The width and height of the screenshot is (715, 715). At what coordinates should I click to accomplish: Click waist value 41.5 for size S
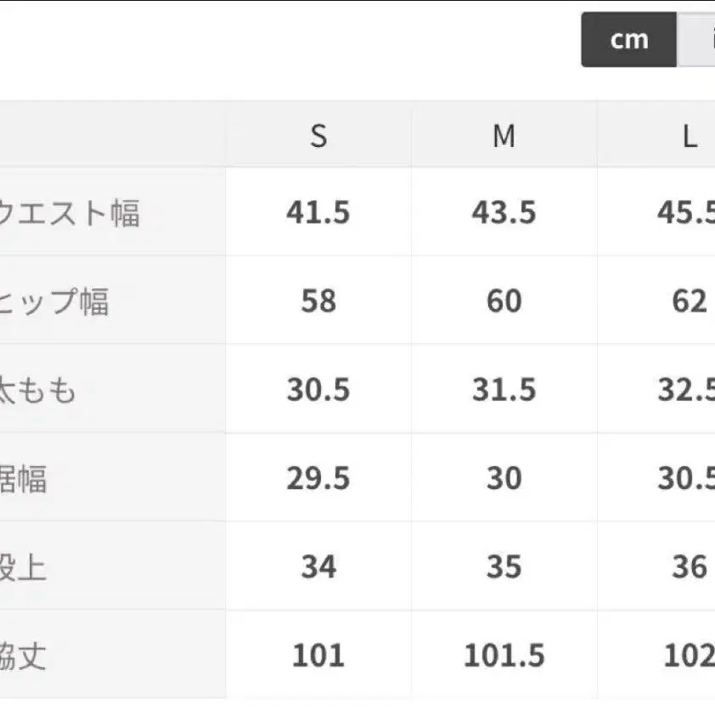point(318,212)
